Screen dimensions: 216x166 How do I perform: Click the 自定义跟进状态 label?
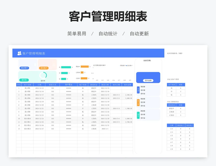click(173, 102)
